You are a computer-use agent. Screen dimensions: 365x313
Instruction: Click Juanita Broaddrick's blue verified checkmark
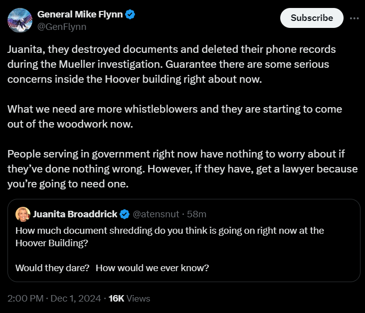coord(125,214)
